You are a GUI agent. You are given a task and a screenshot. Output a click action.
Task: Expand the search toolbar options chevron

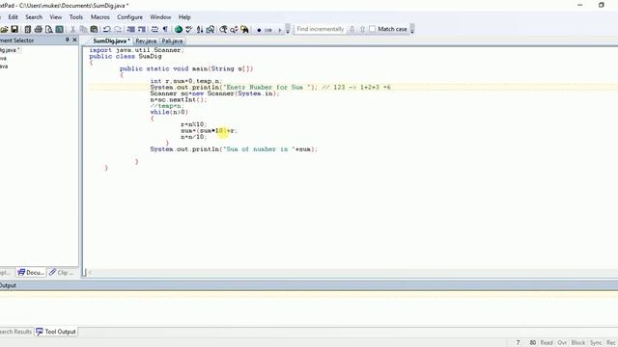coord(412,29)
